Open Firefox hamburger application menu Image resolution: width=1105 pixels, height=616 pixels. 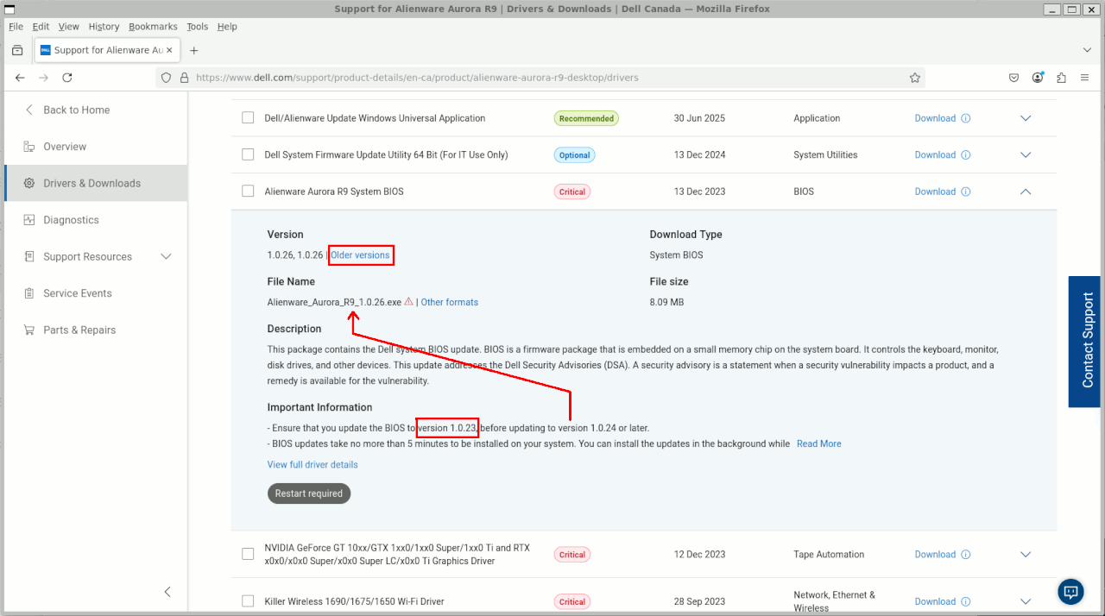(1084, 78)
